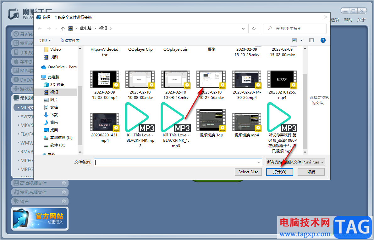The height and width of the screenshot is (240, 374).
Task: Select 软件 (D:) in the sidebar
Action: (x=55, y=145)
